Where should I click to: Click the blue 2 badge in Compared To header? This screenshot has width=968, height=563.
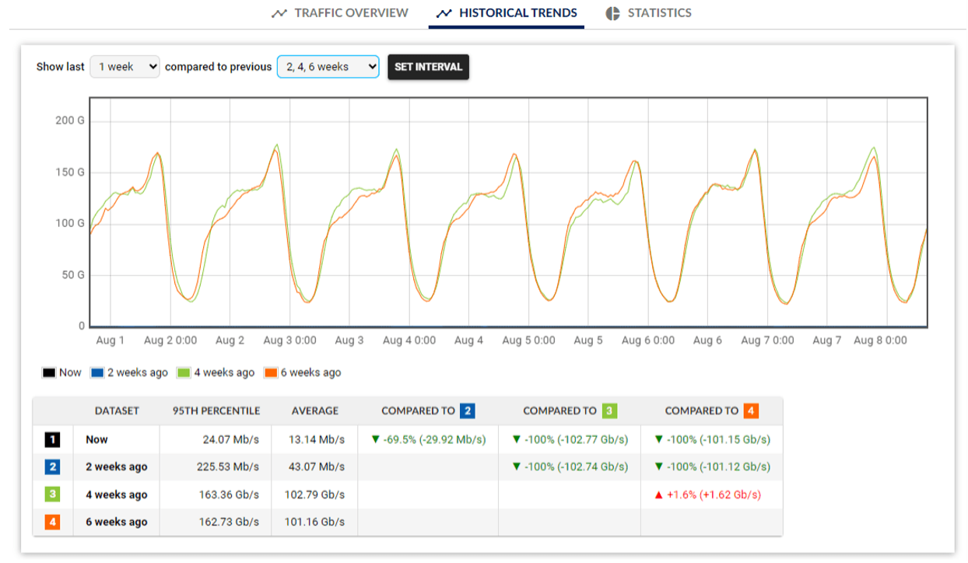[x=467, y=411]
